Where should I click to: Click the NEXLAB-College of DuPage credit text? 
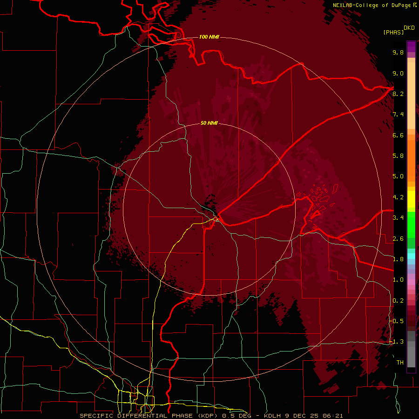(375, 5)
